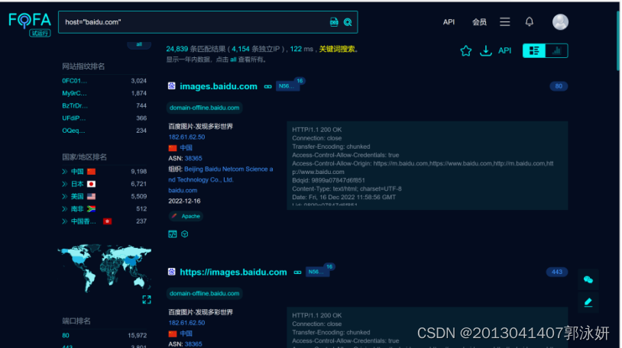Switch to statistics chart view toggle
The width and height of the screenshot is (622, 348).
556,50
